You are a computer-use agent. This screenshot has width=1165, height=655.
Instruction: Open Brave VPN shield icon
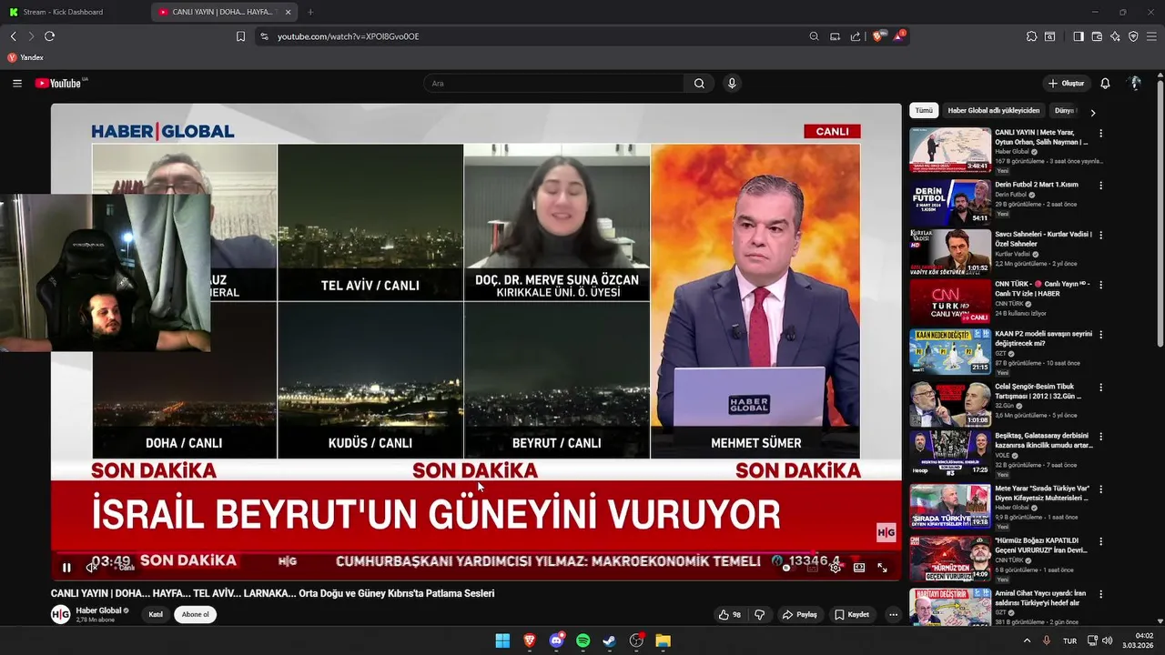[1133, 36]
